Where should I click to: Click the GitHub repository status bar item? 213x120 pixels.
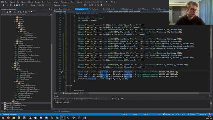pos(169,114)
